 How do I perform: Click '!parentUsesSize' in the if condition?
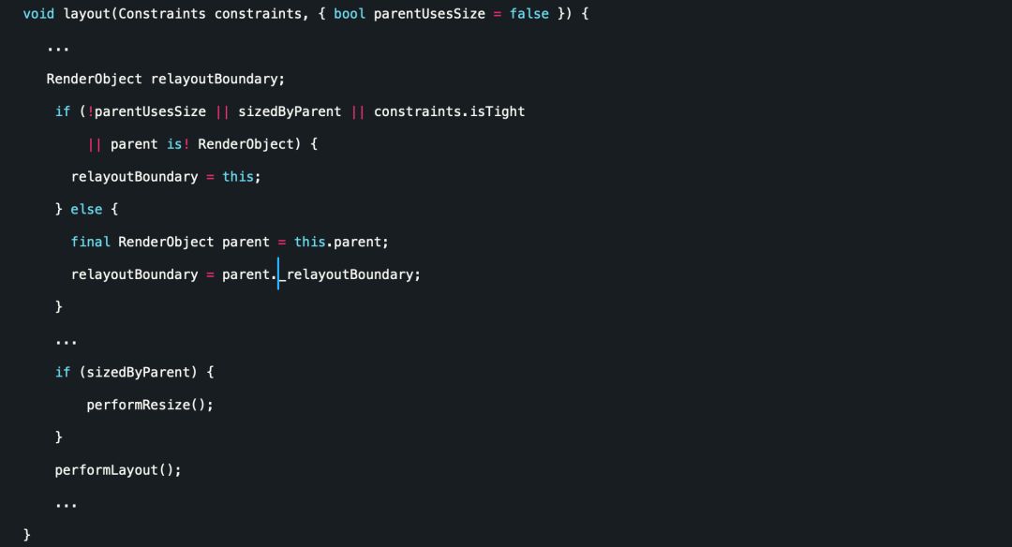click(146, 111)
